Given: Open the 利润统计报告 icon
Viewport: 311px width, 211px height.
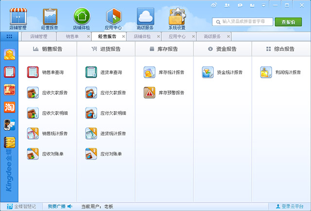Looking at the screenshot, I should (266, 73).
